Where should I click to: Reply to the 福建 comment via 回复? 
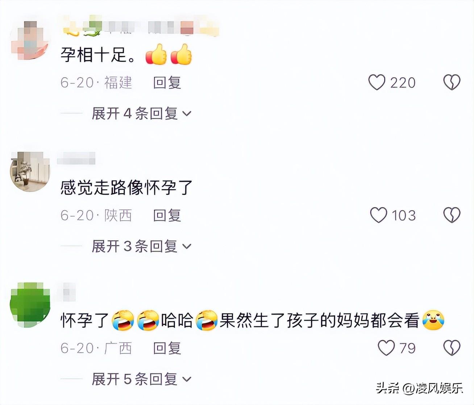point(167,83)
